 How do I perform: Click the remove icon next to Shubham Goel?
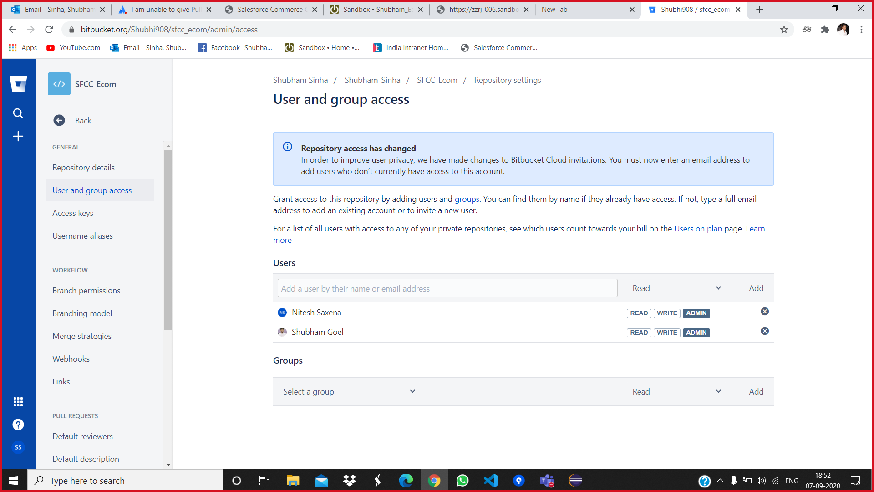pyautogui.click(x=765, y=331)
